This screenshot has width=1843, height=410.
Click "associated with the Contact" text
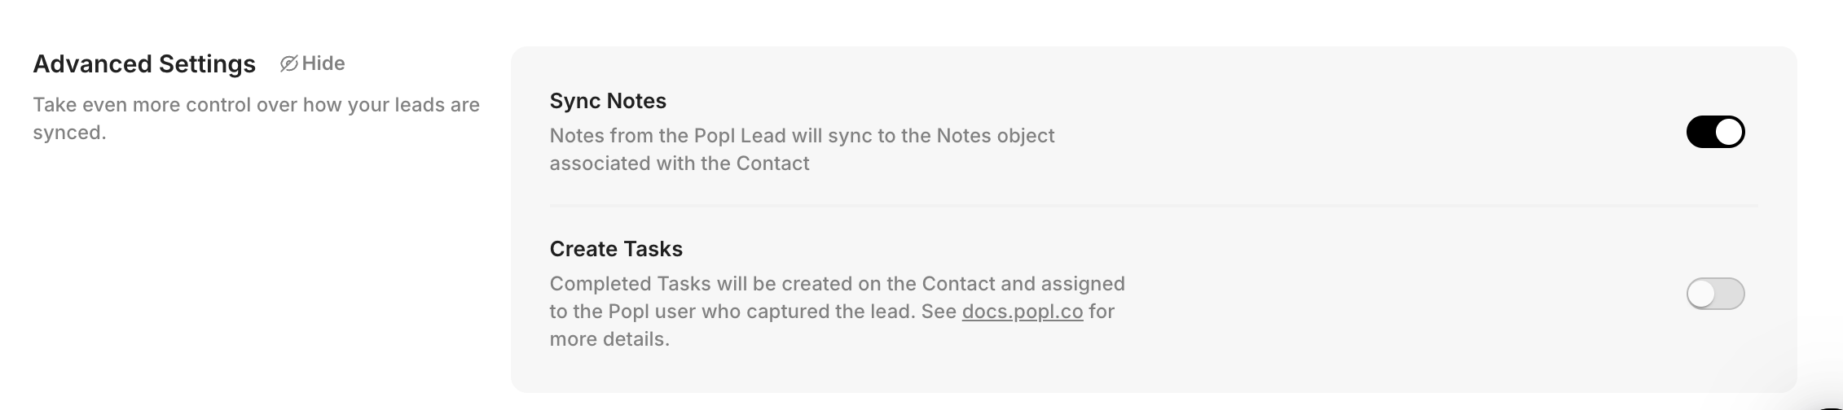click(680, 164)
